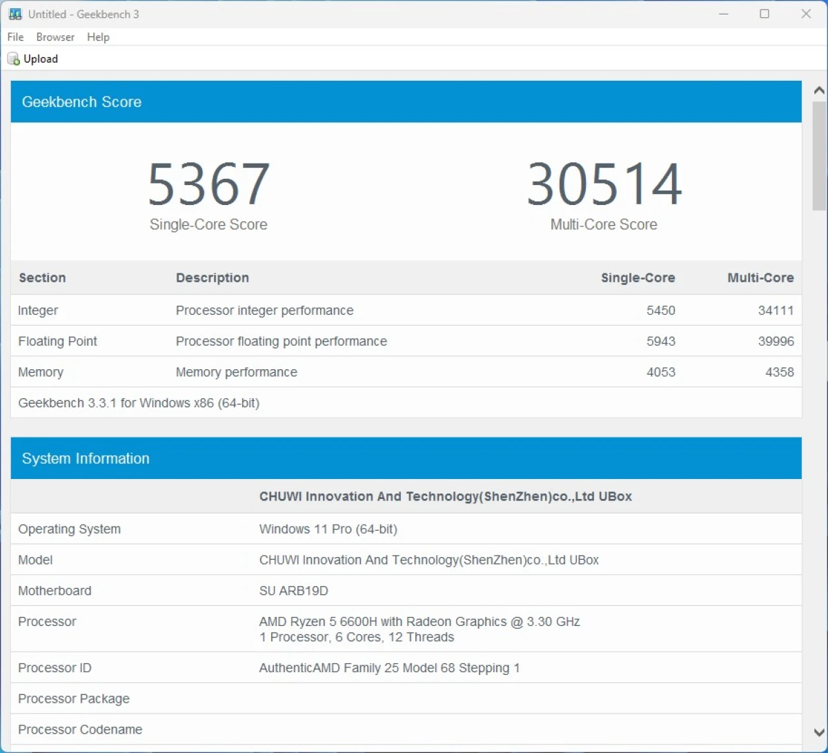
Task: Open the File menu
Action: click(15, 37)
